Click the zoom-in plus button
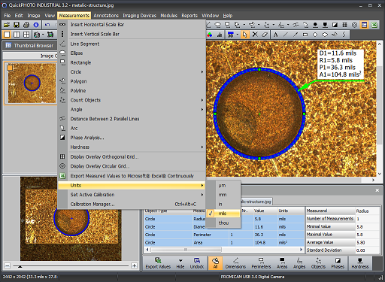Image resolution: width=385 pixels, height=282 pixels. tap(135, 266)
